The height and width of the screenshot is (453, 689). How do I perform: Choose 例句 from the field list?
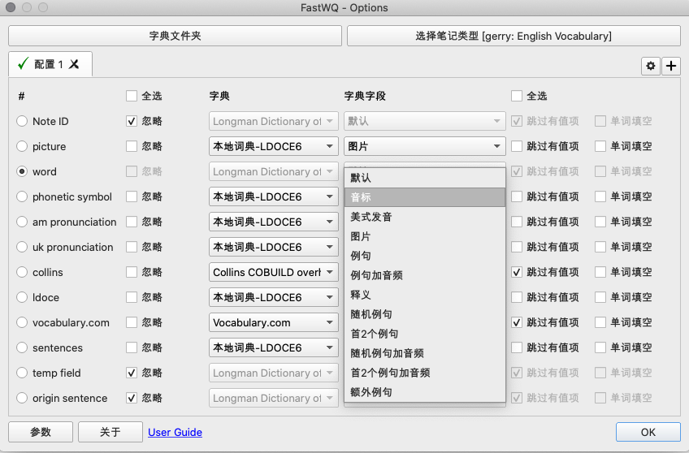[x=425, y=256]
